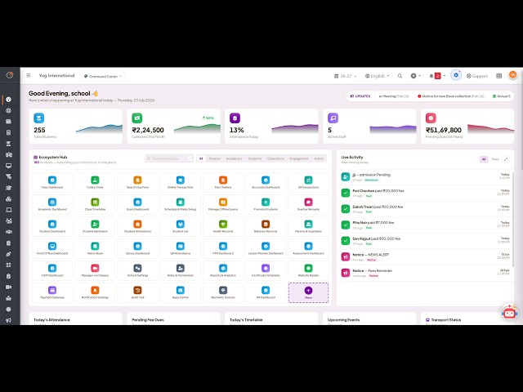523x392 pixels.
Task: Open the Certificate Templates module
Action: 266,270
